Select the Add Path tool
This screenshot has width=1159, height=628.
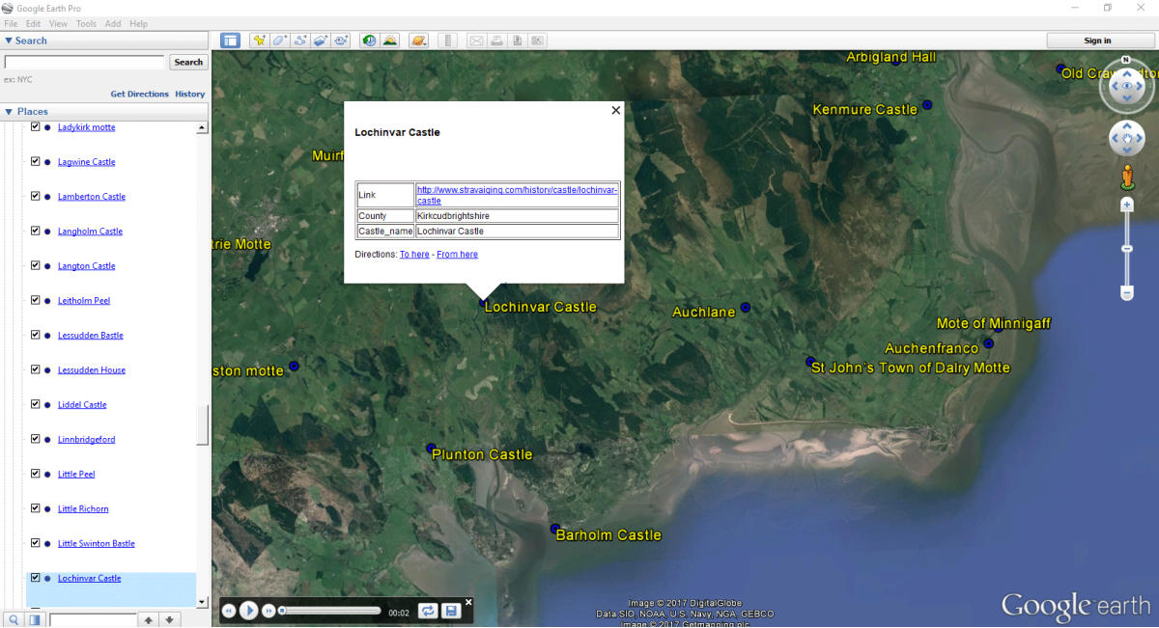(x=300, y=41)
